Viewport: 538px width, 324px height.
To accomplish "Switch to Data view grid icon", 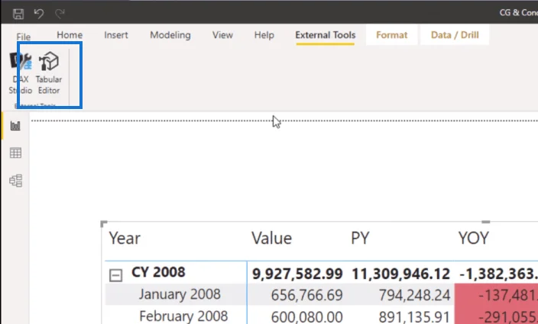I will point(15,152).
